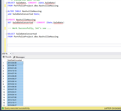Collapse the SELECT SaleDateConverted statement block
Viewport: 121px width, 111px height.
pos(7,34)
